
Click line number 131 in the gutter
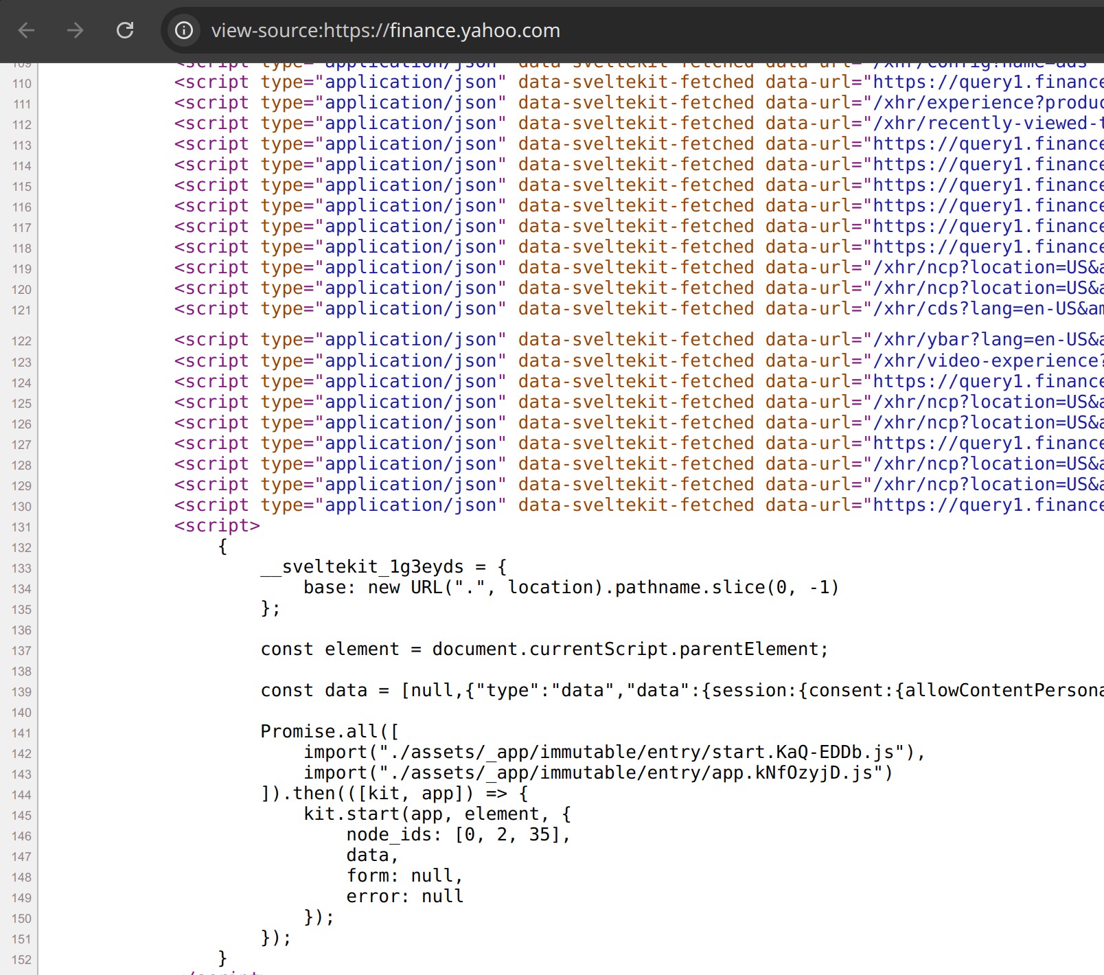(21, 527)
